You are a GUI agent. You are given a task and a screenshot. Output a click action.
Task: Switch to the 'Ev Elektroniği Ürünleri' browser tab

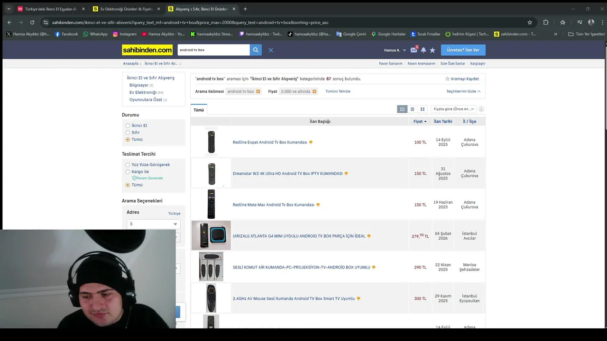(126, 9)
